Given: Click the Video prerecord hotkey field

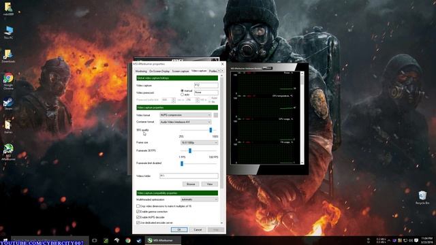Looking at the screenshot, I should click(206, 93).
